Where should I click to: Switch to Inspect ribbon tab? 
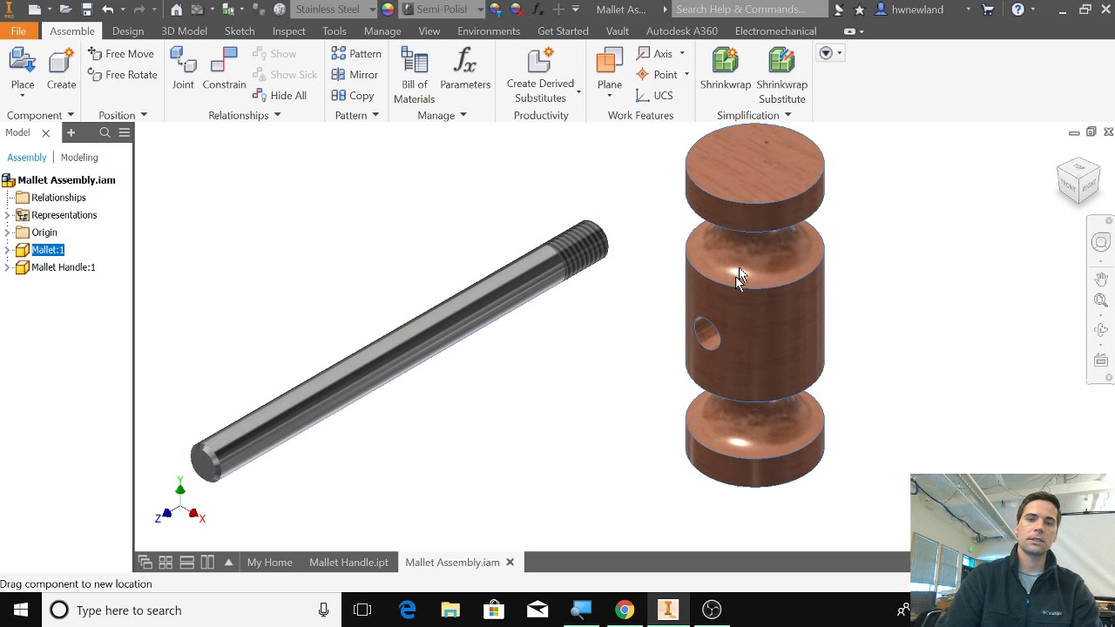tap(288, 31)
